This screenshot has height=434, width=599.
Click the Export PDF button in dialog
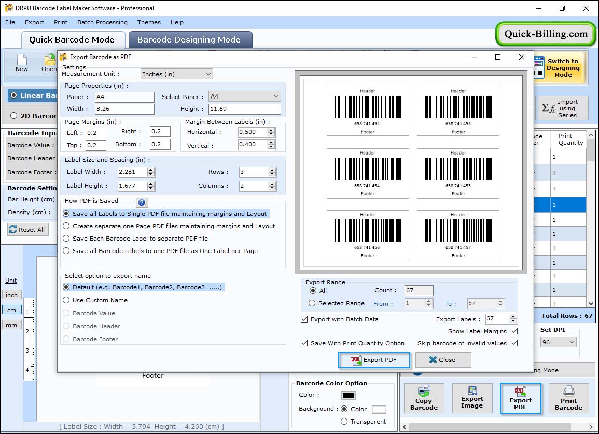tap(374, 360)
